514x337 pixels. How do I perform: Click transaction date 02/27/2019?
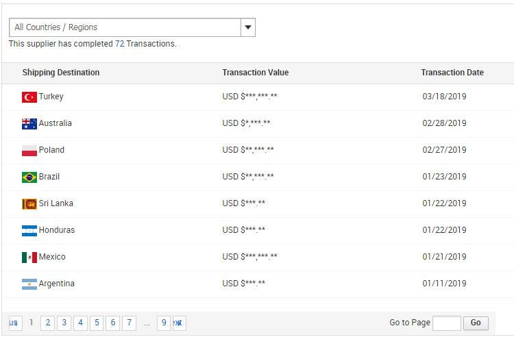[444, 150]
